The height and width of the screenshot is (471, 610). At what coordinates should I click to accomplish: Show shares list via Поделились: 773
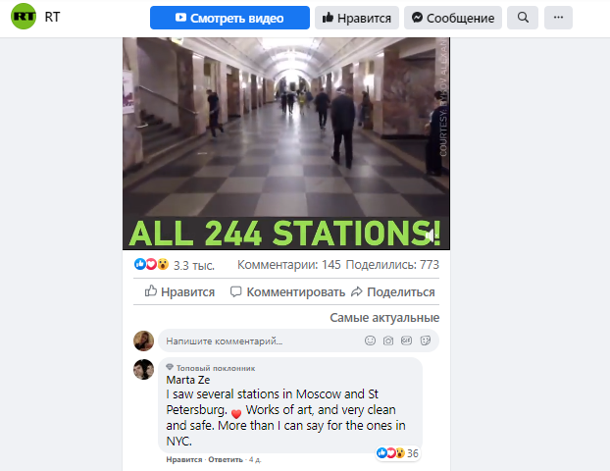click(392, 265)
